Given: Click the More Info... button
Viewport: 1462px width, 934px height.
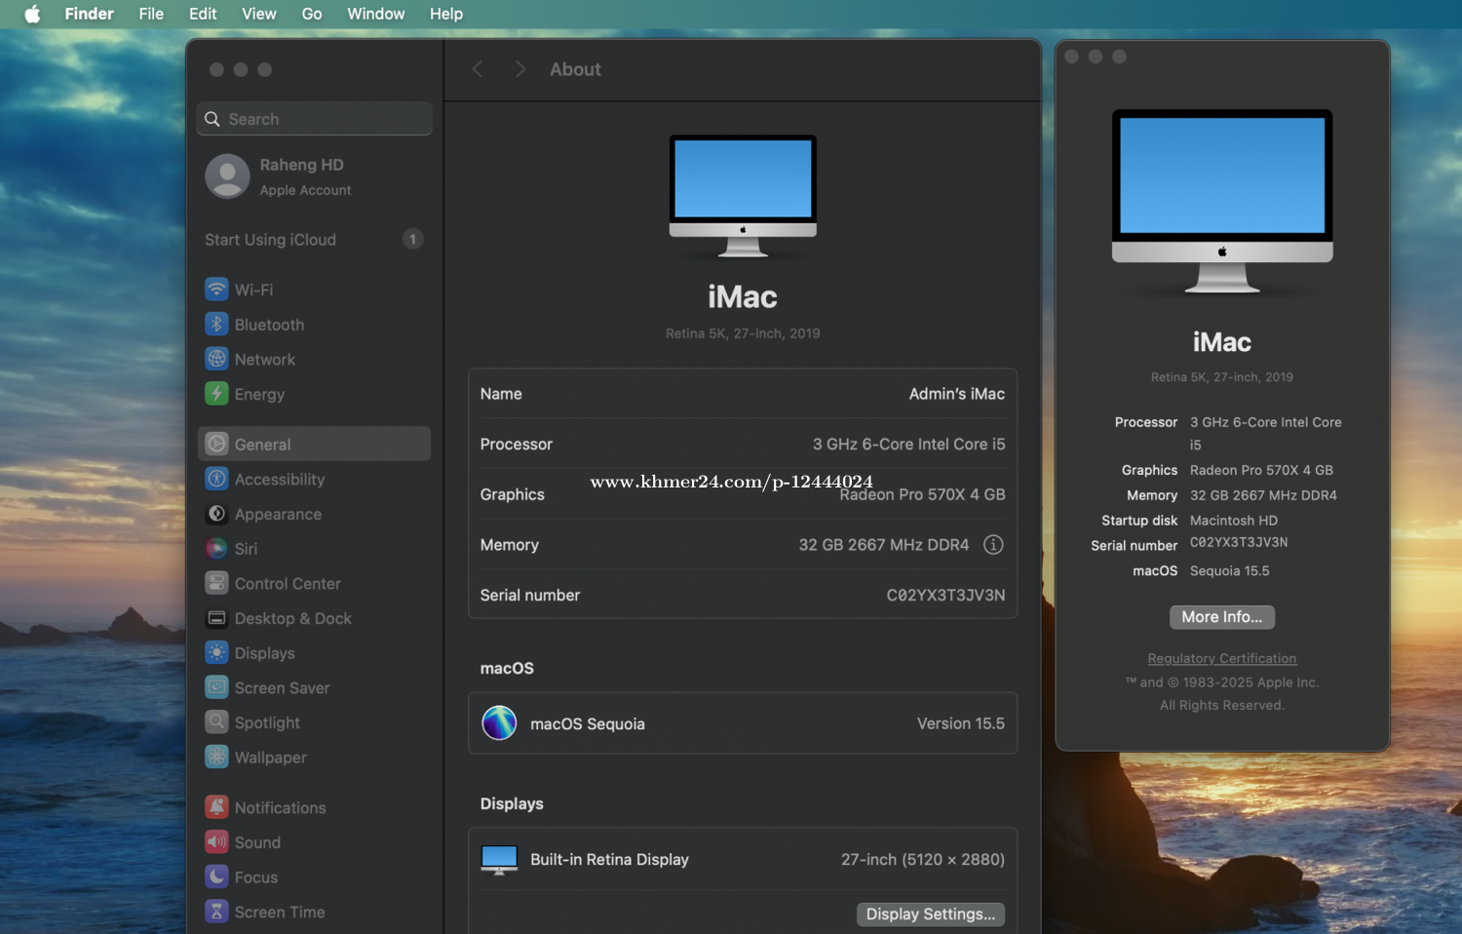Looking at the screenshot, I should tap(1222, 617).
